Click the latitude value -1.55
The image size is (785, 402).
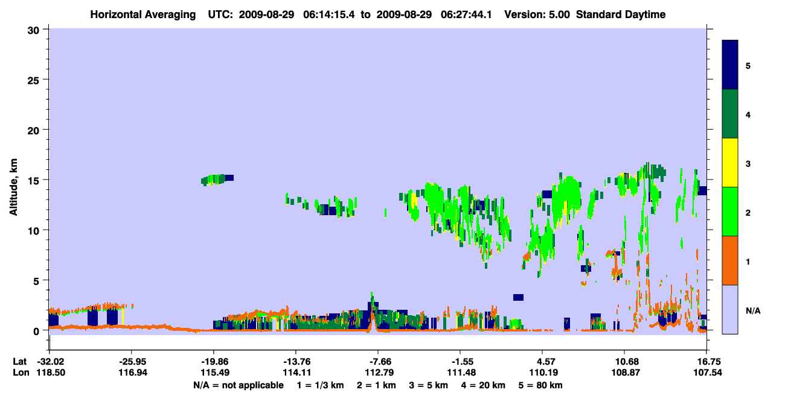click(x=460, y=362)
